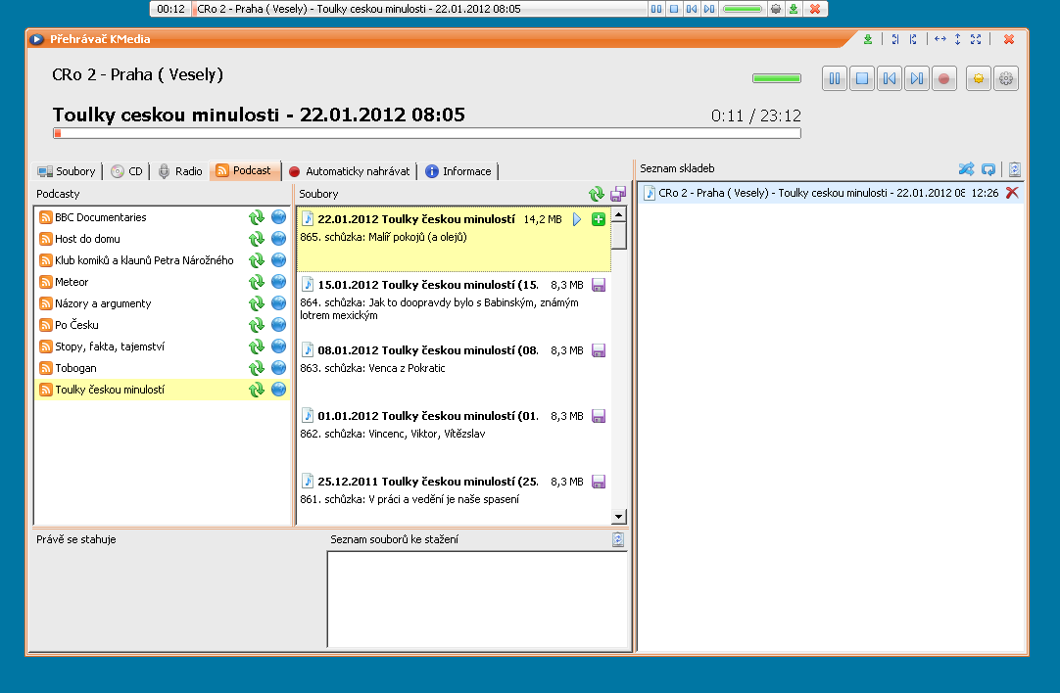Collapse the Seznam skladeb playlist panel
Screen dimensions: 1060x693
[1014, 169]
